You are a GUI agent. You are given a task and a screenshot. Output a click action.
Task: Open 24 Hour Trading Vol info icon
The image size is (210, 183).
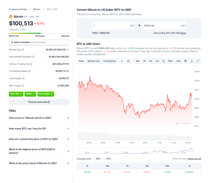pos(31,64)
